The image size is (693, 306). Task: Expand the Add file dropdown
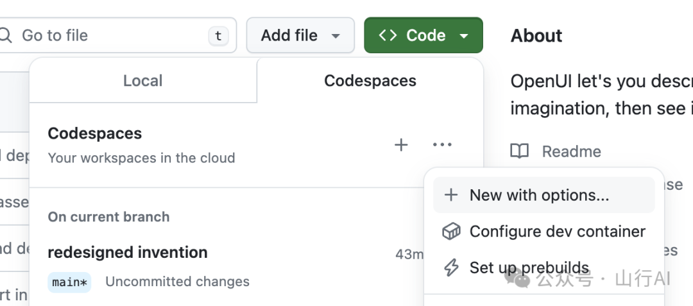pyautogui.click(x=300, y=35)
